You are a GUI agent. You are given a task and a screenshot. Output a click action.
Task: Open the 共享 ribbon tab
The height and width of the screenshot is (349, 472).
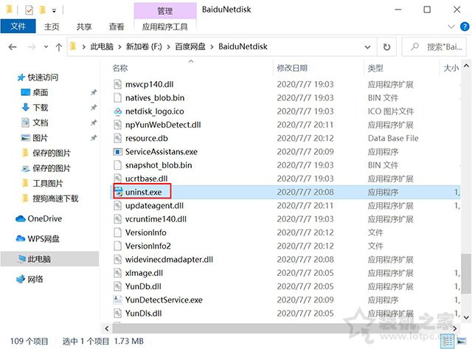(83, 27)
